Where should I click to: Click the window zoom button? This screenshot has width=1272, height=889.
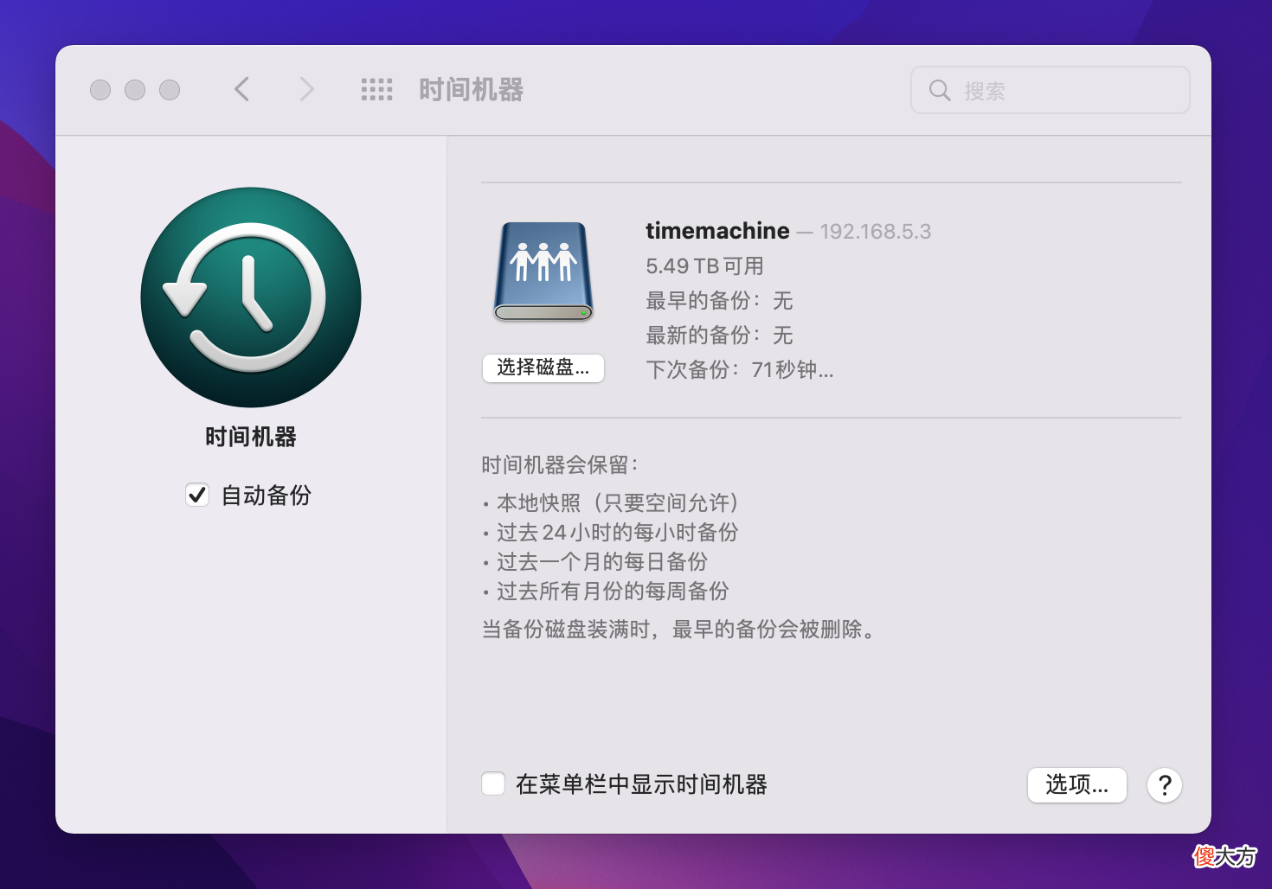[x=170, y=90]
